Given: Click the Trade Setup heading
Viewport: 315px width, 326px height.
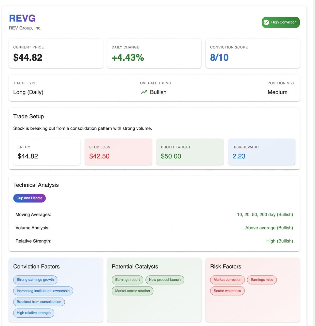Looking at the screenshot, I should click(x=28, y=116).
